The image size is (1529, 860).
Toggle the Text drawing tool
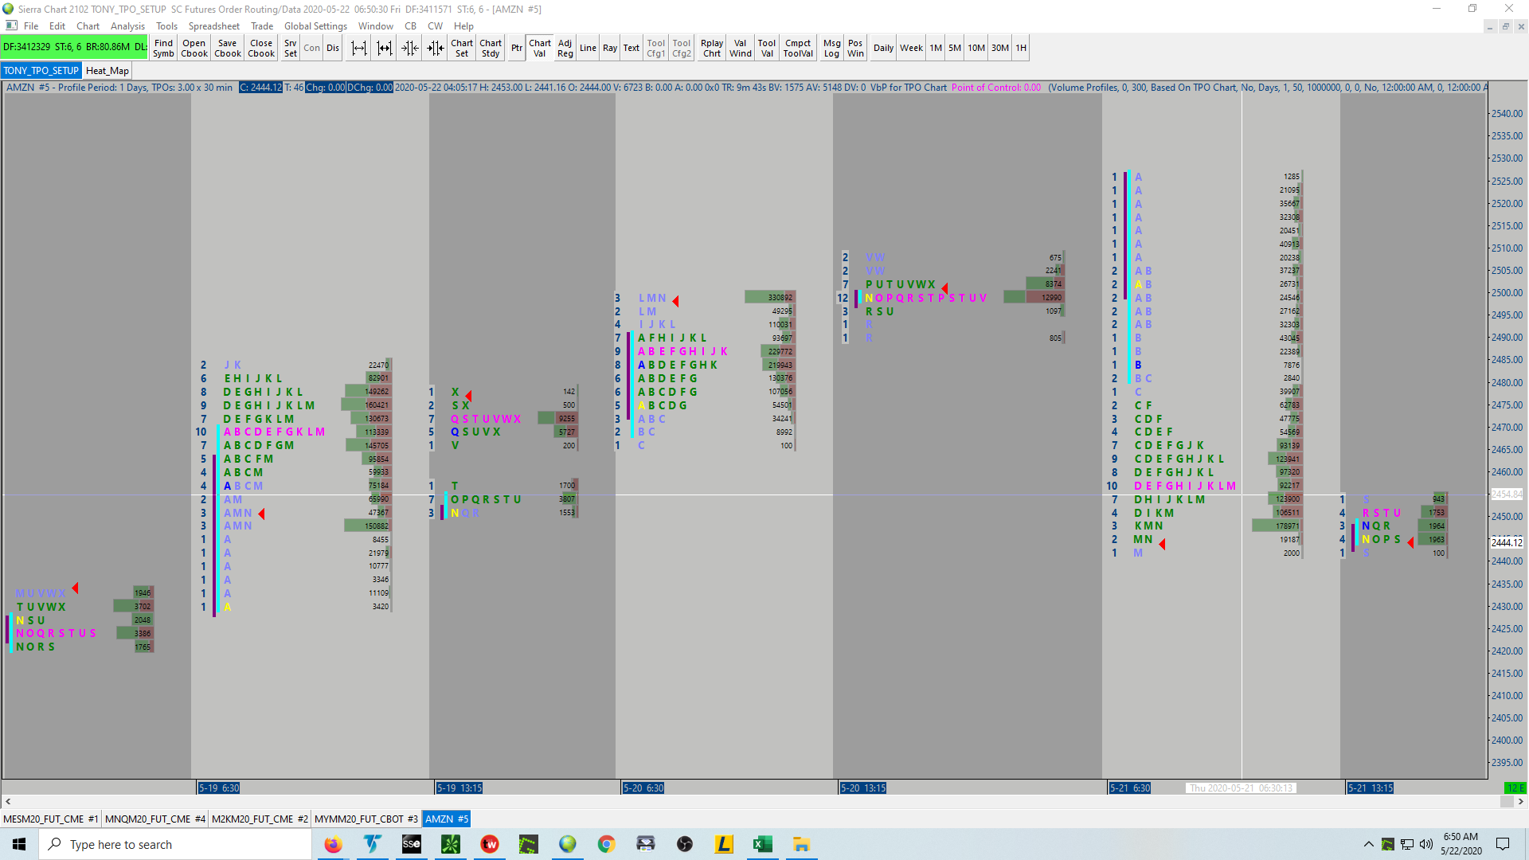pyautogui.click(x=631, y=48)
